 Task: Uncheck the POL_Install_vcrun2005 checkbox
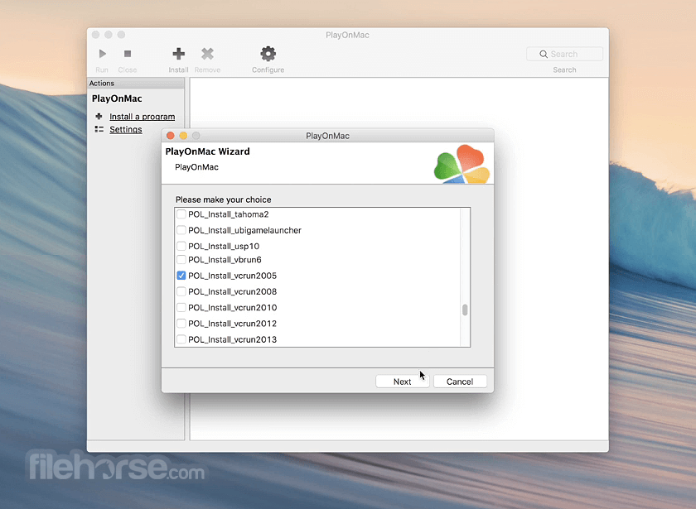[x=181, y=276]
